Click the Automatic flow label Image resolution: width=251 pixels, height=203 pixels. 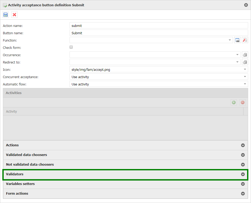click(15, 84)
